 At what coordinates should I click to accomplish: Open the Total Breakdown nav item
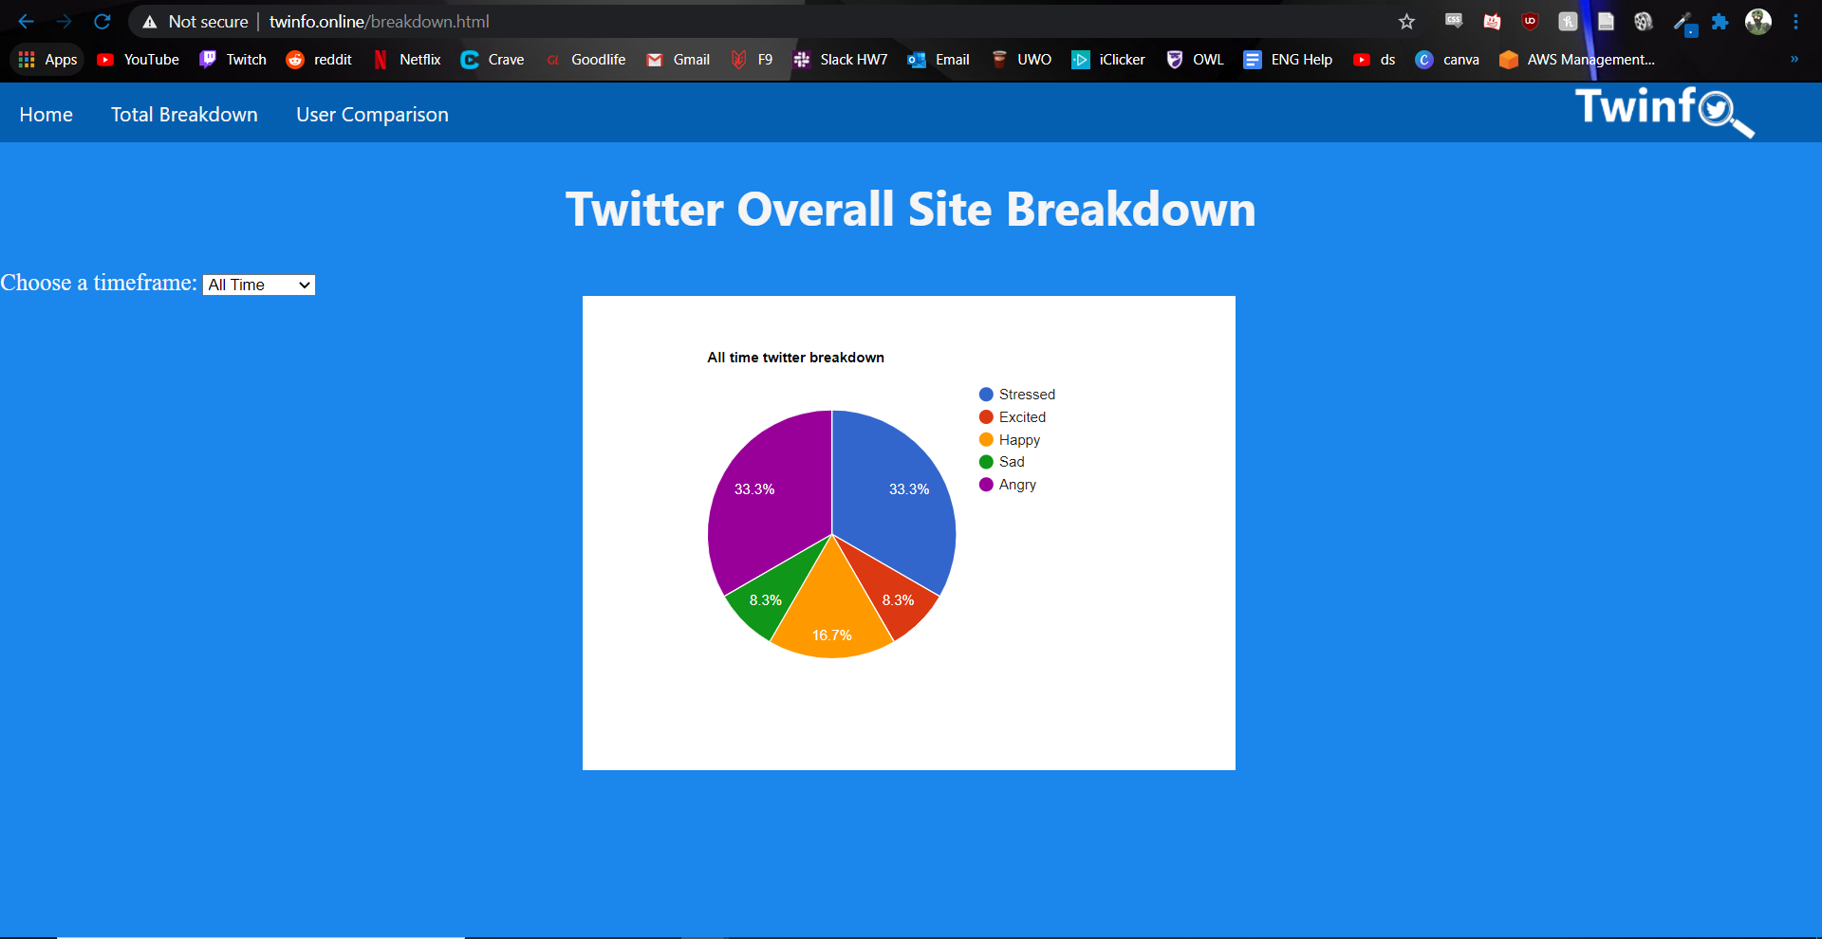pyautogui.click(x=184, y=115)
